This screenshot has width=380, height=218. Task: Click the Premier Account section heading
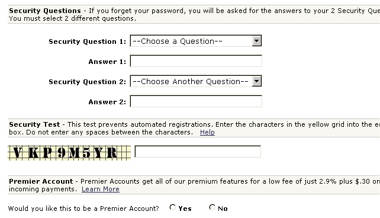click(41, 181)
